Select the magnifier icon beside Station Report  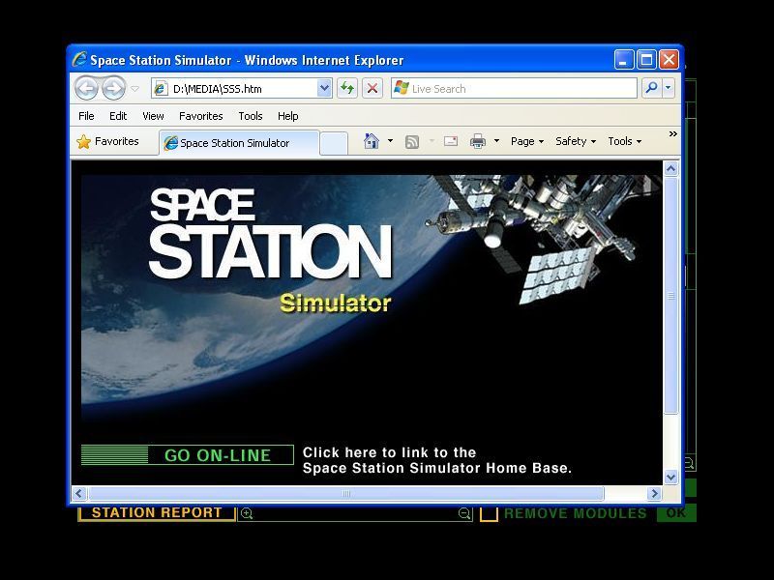point(245,513)
